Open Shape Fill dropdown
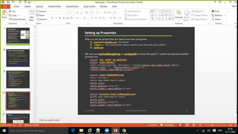The width and height of the screenshot is (238, 134). point(198,11)
